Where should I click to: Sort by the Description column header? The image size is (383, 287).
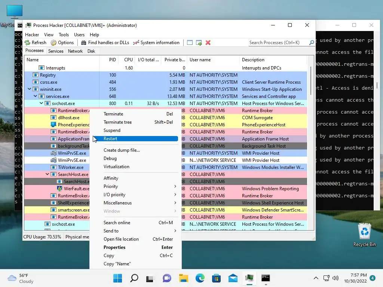click(x=273, y=60)
